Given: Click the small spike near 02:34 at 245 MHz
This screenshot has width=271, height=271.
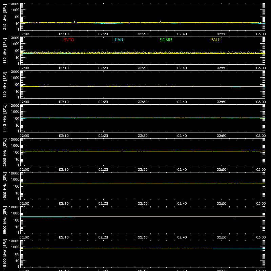Looking at the screenshot, I should 160,22.
